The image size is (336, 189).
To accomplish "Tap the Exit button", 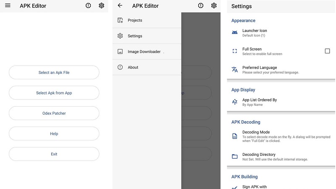I will point(54,154).
